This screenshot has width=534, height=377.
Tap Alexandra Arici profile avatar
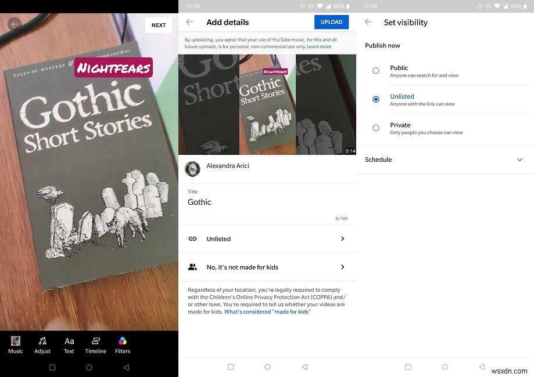pyautogui.click(x=192, y=169)
